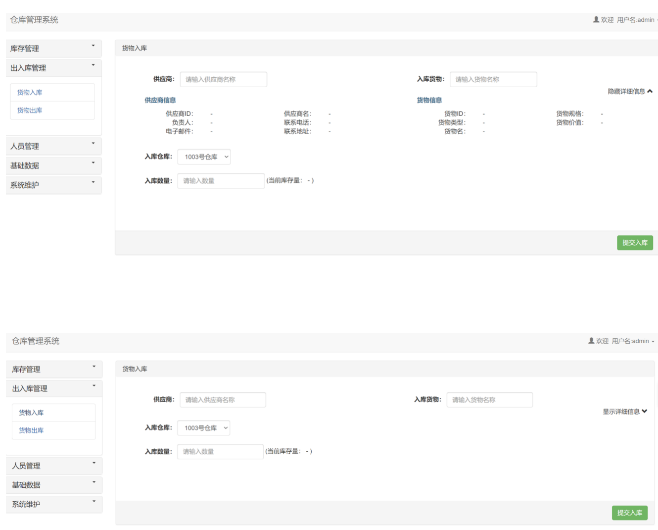Screen dimensions: 658x530
Task: Click 负责人 label text
Action: tap(183, 123)
